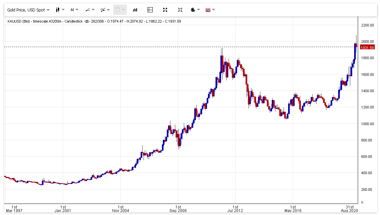Click the 31st Aug 2020 date label
The image size is (380, 215).
click(350, 209)
